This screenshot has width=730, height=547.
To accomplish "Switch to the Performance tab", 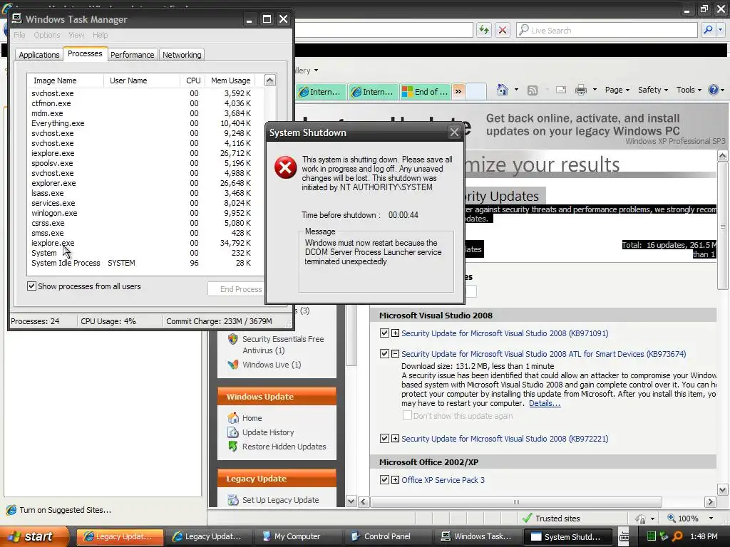I will (x=132, y=55).
